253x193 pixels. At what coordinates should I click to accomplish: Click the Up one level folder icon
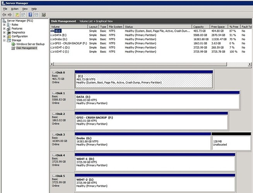(x=17, y=15)
